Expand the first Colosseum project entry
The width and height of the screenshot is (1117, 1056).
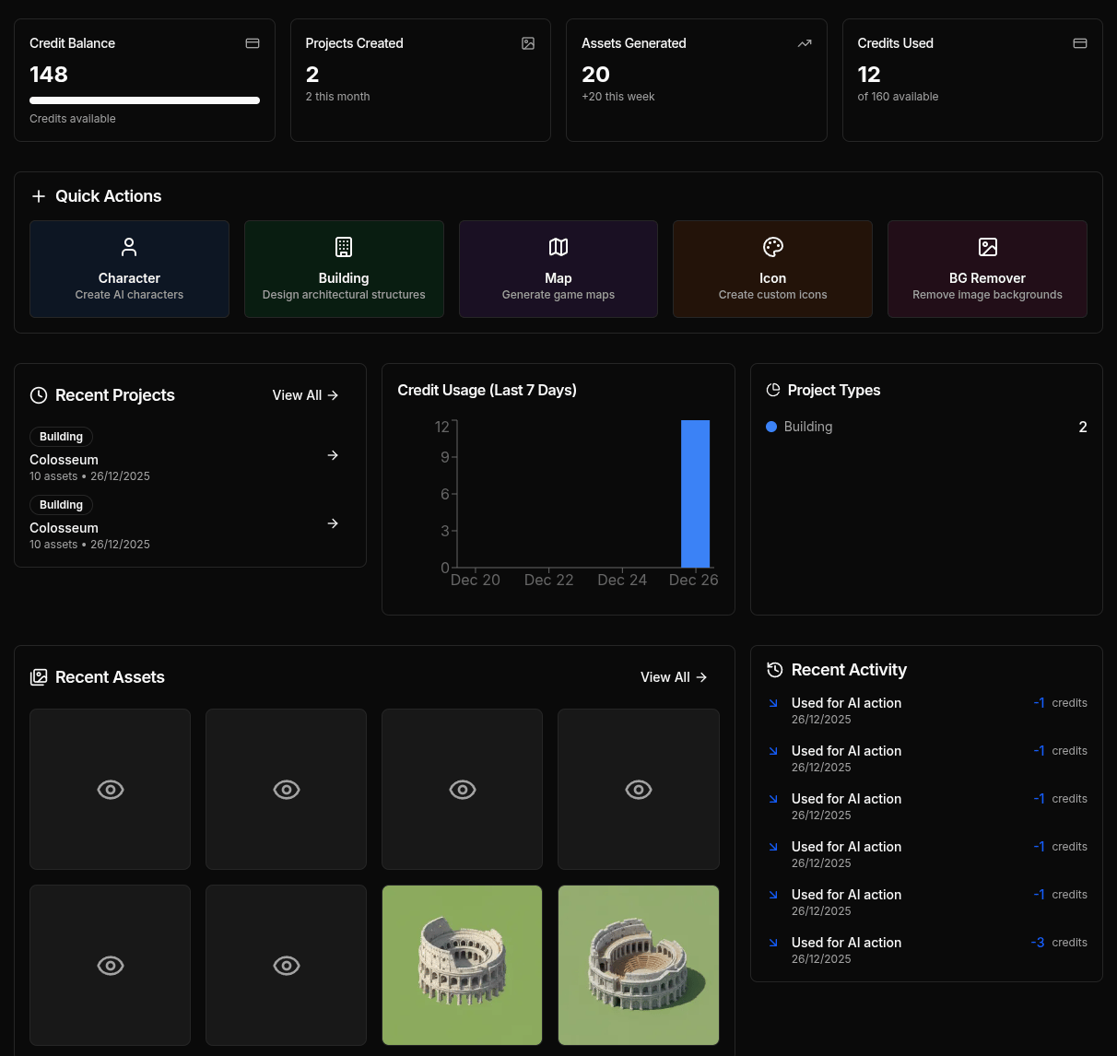[x=332, y=455]
